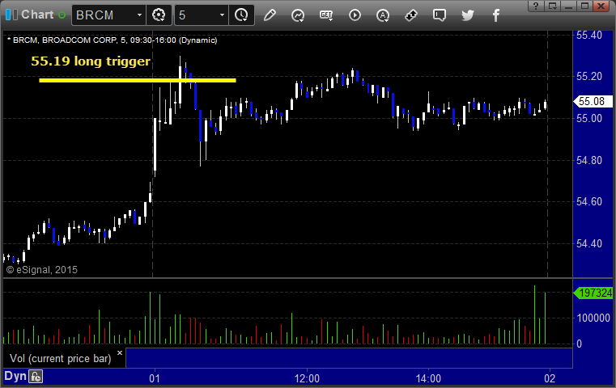Screen dimensions: 616x388
Task: Click the Chart title label in toolbar
Action: pyautogui.click(x=37, y=15)
